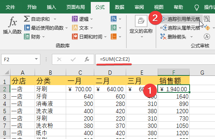
Task: Select cell with 销售额 header
Action: (173, 81)
